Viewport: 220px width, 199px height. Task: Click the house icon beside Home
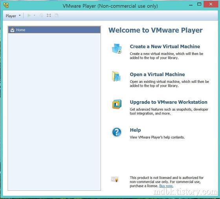(12, 30)
